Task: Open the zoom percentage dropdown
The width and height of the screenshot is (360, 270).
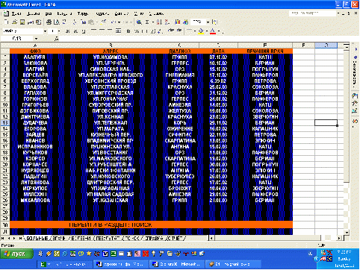Action: pyautogui.click(x=208, y=22)
